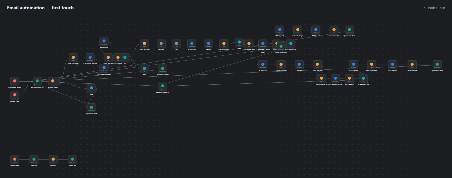Open the 'Code in JavaScript2' node
This screenshot has width=452, height=178.
coord(144,44)
